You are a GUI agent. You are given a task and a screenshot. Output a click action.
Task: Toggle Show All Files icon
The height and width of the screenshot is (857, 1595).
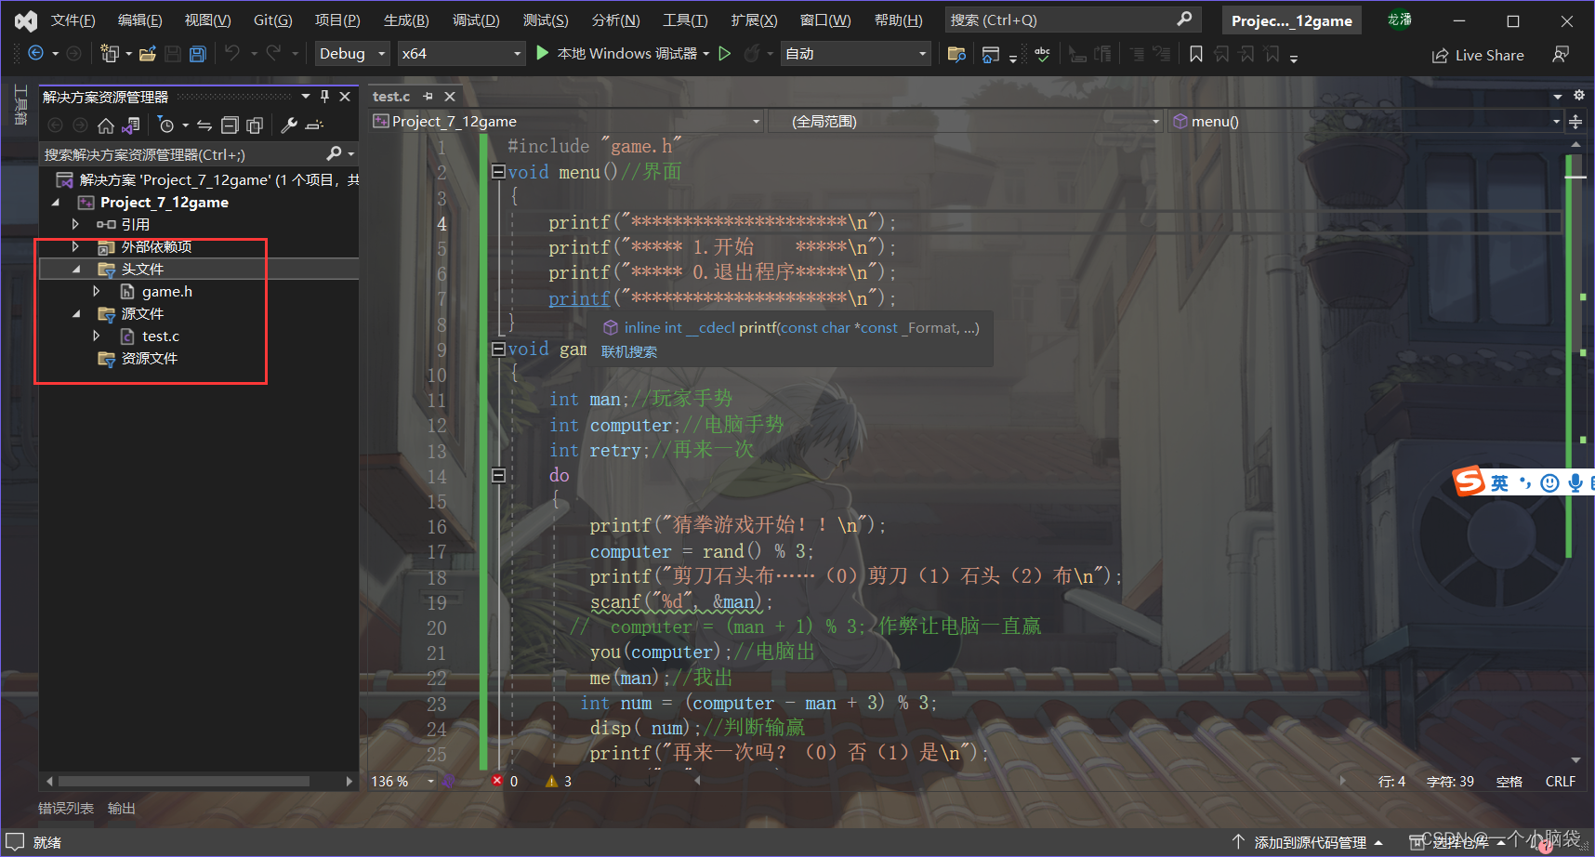[255, 125]
